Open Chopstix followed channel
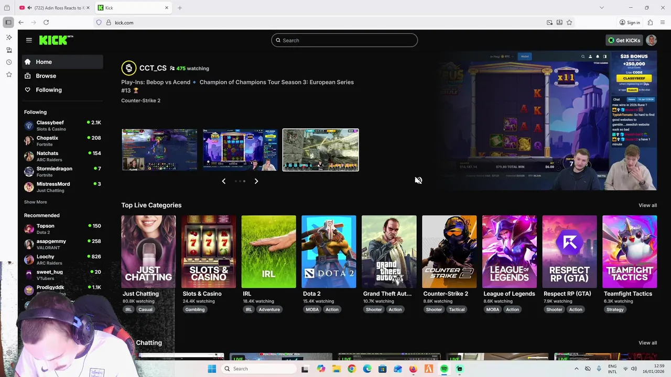This screenshot has height=377, width=671. (63, 141)
